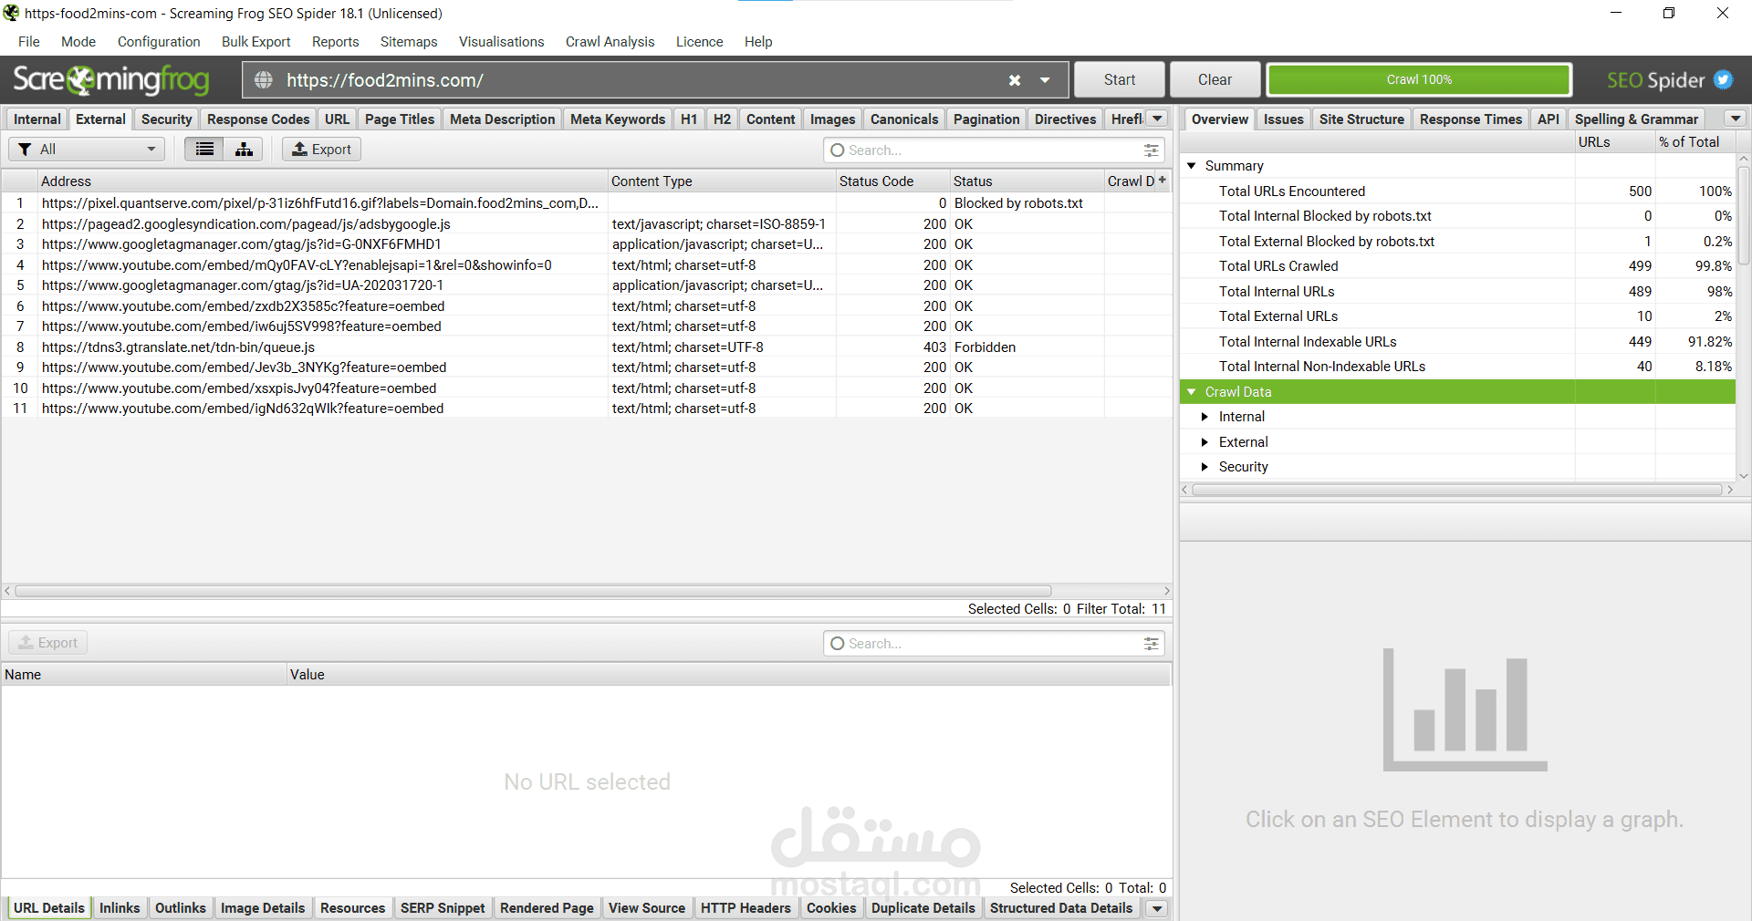Click the Twitter bird icon
The height and width of the screenshot is (921, 1752).
coord(1723,80)
